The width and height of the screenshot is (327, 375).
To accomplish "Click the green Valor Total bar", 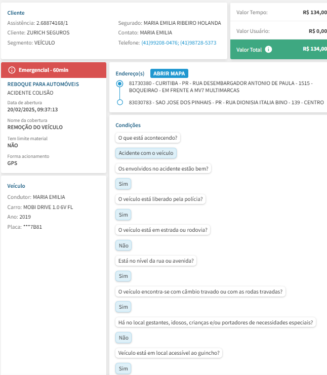I will point(278,49).
